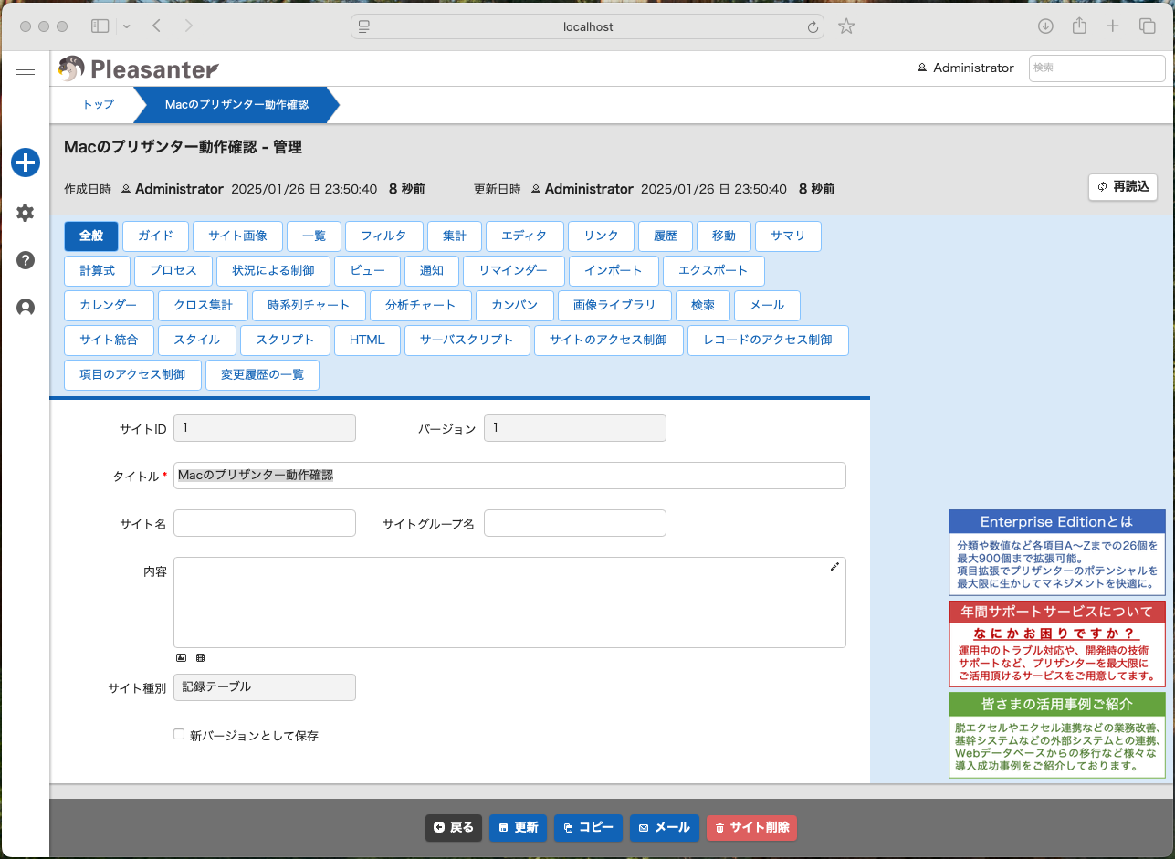Open the help question-mark icon

click(25, 260)
